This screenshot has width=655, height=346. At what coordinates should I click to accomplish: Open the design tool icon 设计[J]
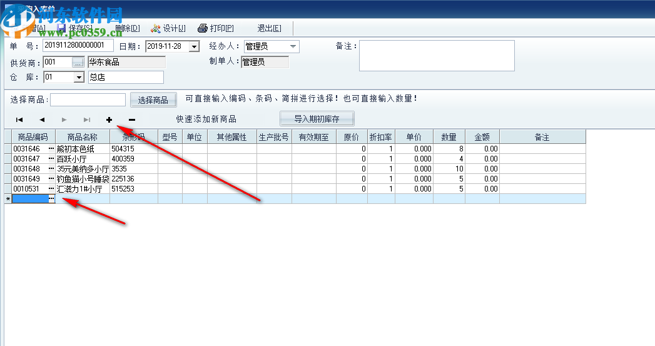point(155,28)
